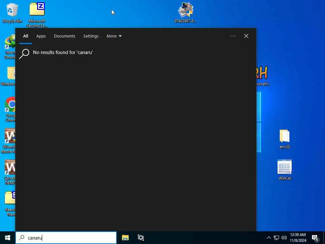Expand the More filter dropdown
This screenshot has height=244, width=325.
click(x=114, y=36)
